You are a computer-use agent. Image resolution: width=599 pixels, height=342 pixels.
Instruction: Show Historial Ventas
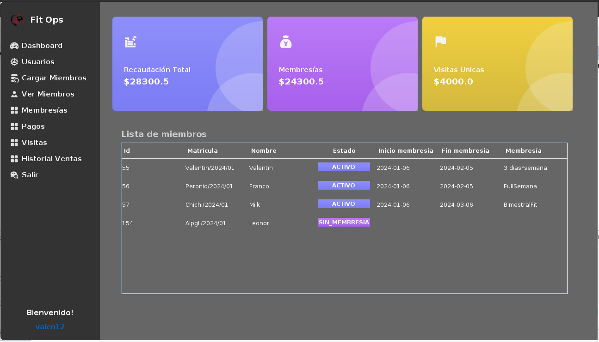click(52, 159)
